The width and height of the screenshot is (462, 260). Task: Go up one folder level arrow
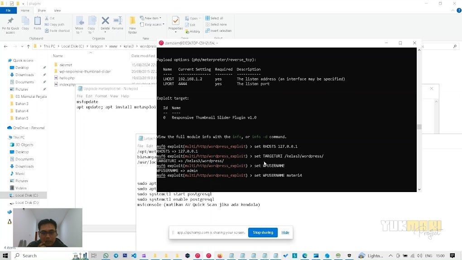28,46
